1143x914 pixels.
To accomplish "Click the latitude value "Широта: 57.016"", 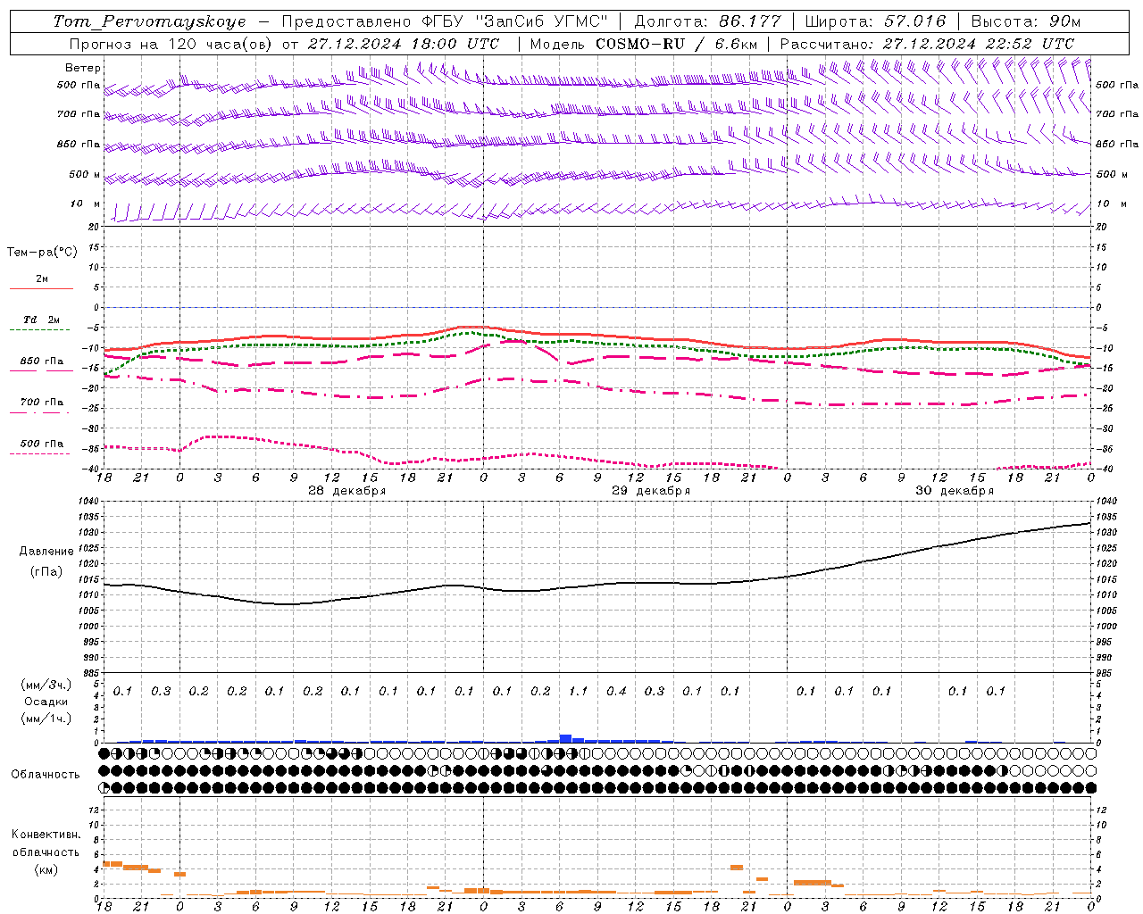I will point(875,21).
